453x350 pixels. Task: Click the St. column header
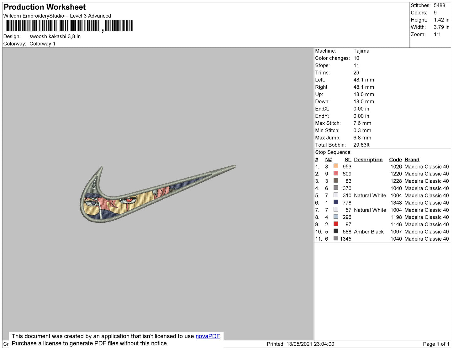point(348,160)
